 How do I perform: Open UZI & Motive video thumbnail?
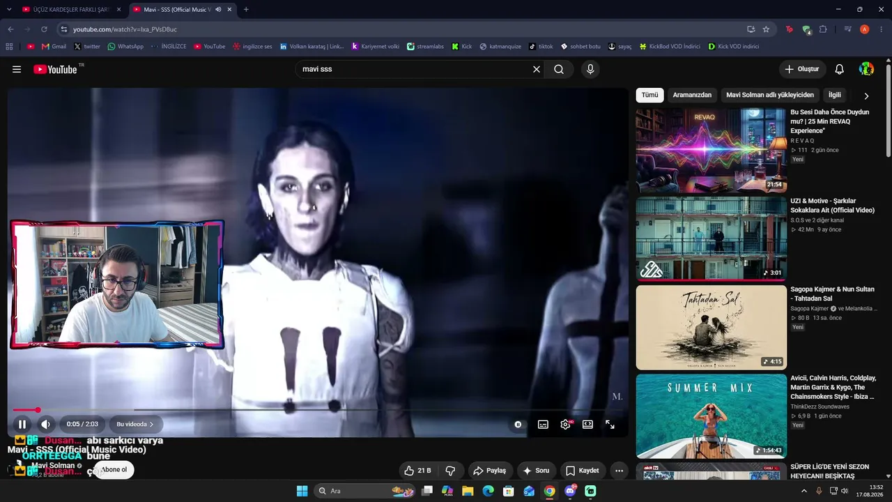711,238
